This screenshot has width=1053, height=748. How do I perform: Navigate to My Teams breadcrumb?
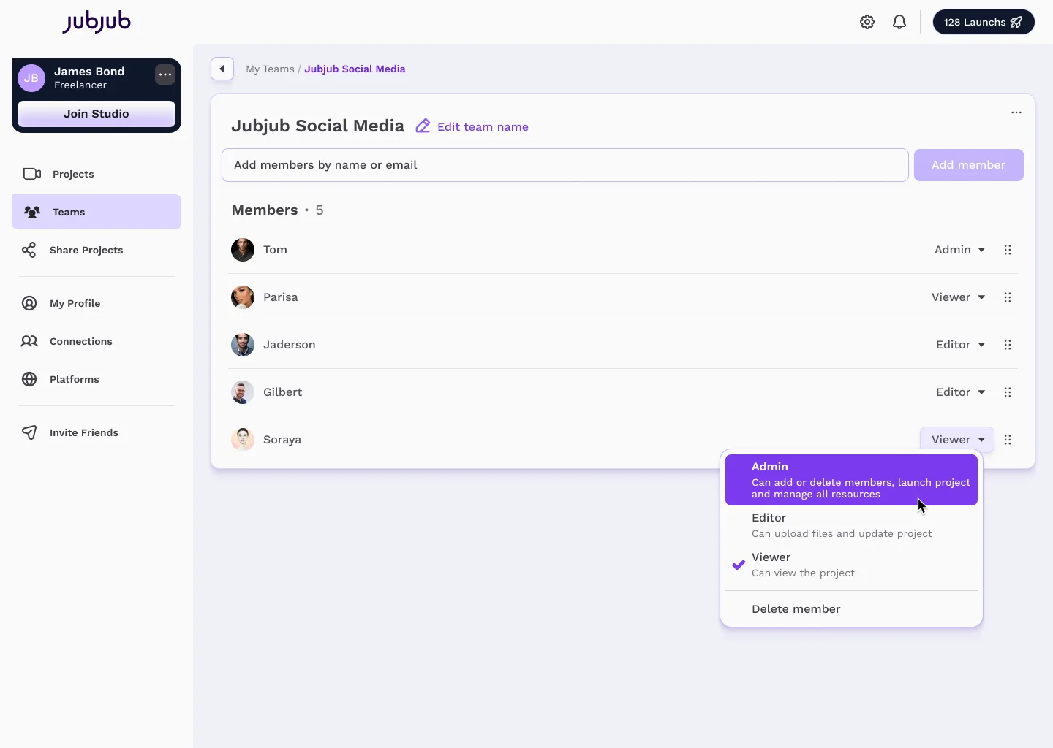coord(270,69)
